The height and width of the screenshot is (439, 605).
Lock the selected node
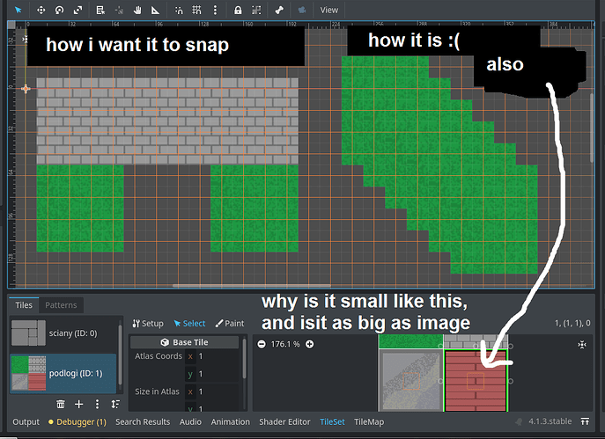tap(238, 10)
